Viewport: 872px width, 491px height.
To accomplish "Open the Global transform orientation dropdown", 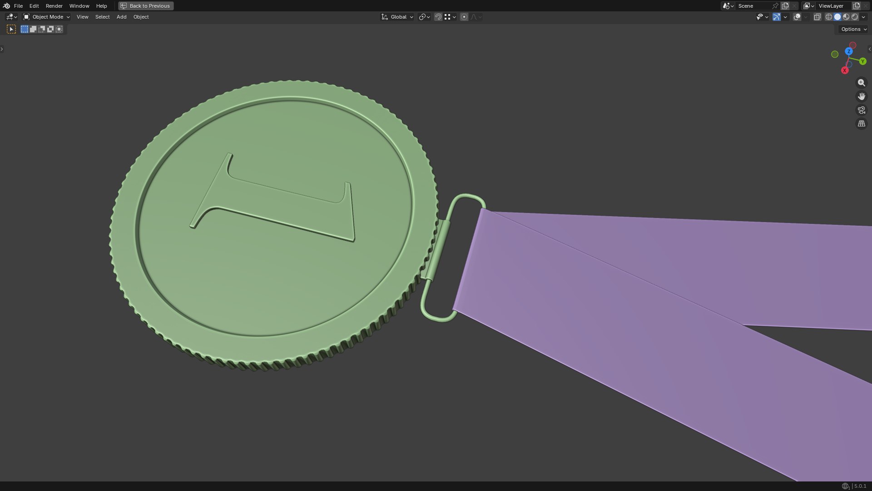I will (397, 17).
